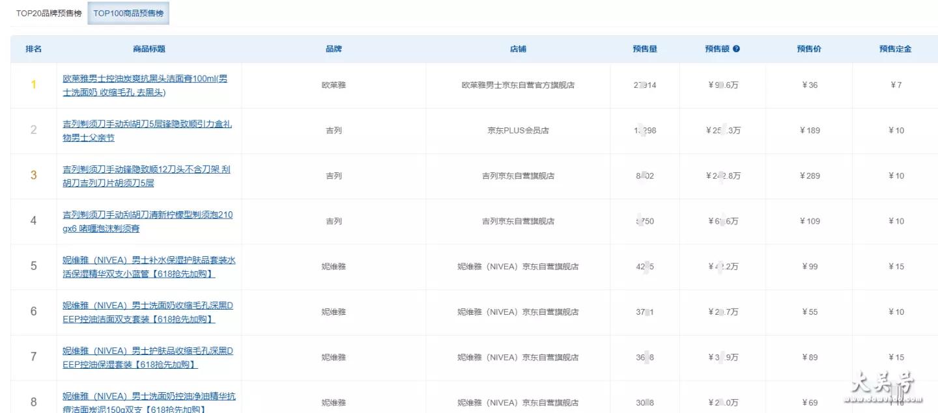Click 吉列 brand cell in rank 2 row
The image size is (938, 413).
(334, 131)
